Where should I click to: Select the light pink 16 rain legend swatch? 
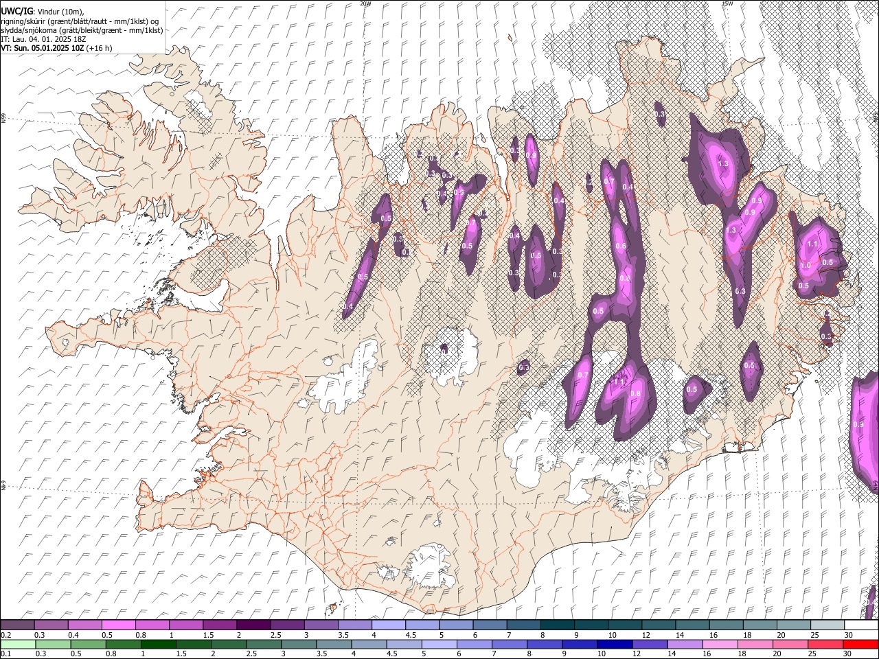coord(720,645)
